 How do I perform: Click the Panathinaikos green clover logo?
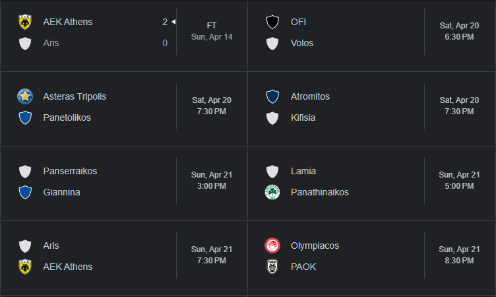[x=272, y=192]
